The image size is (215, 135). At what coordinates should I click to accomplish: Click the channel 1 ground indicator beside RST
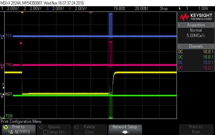pyautogui.click(x=2, y=95)
